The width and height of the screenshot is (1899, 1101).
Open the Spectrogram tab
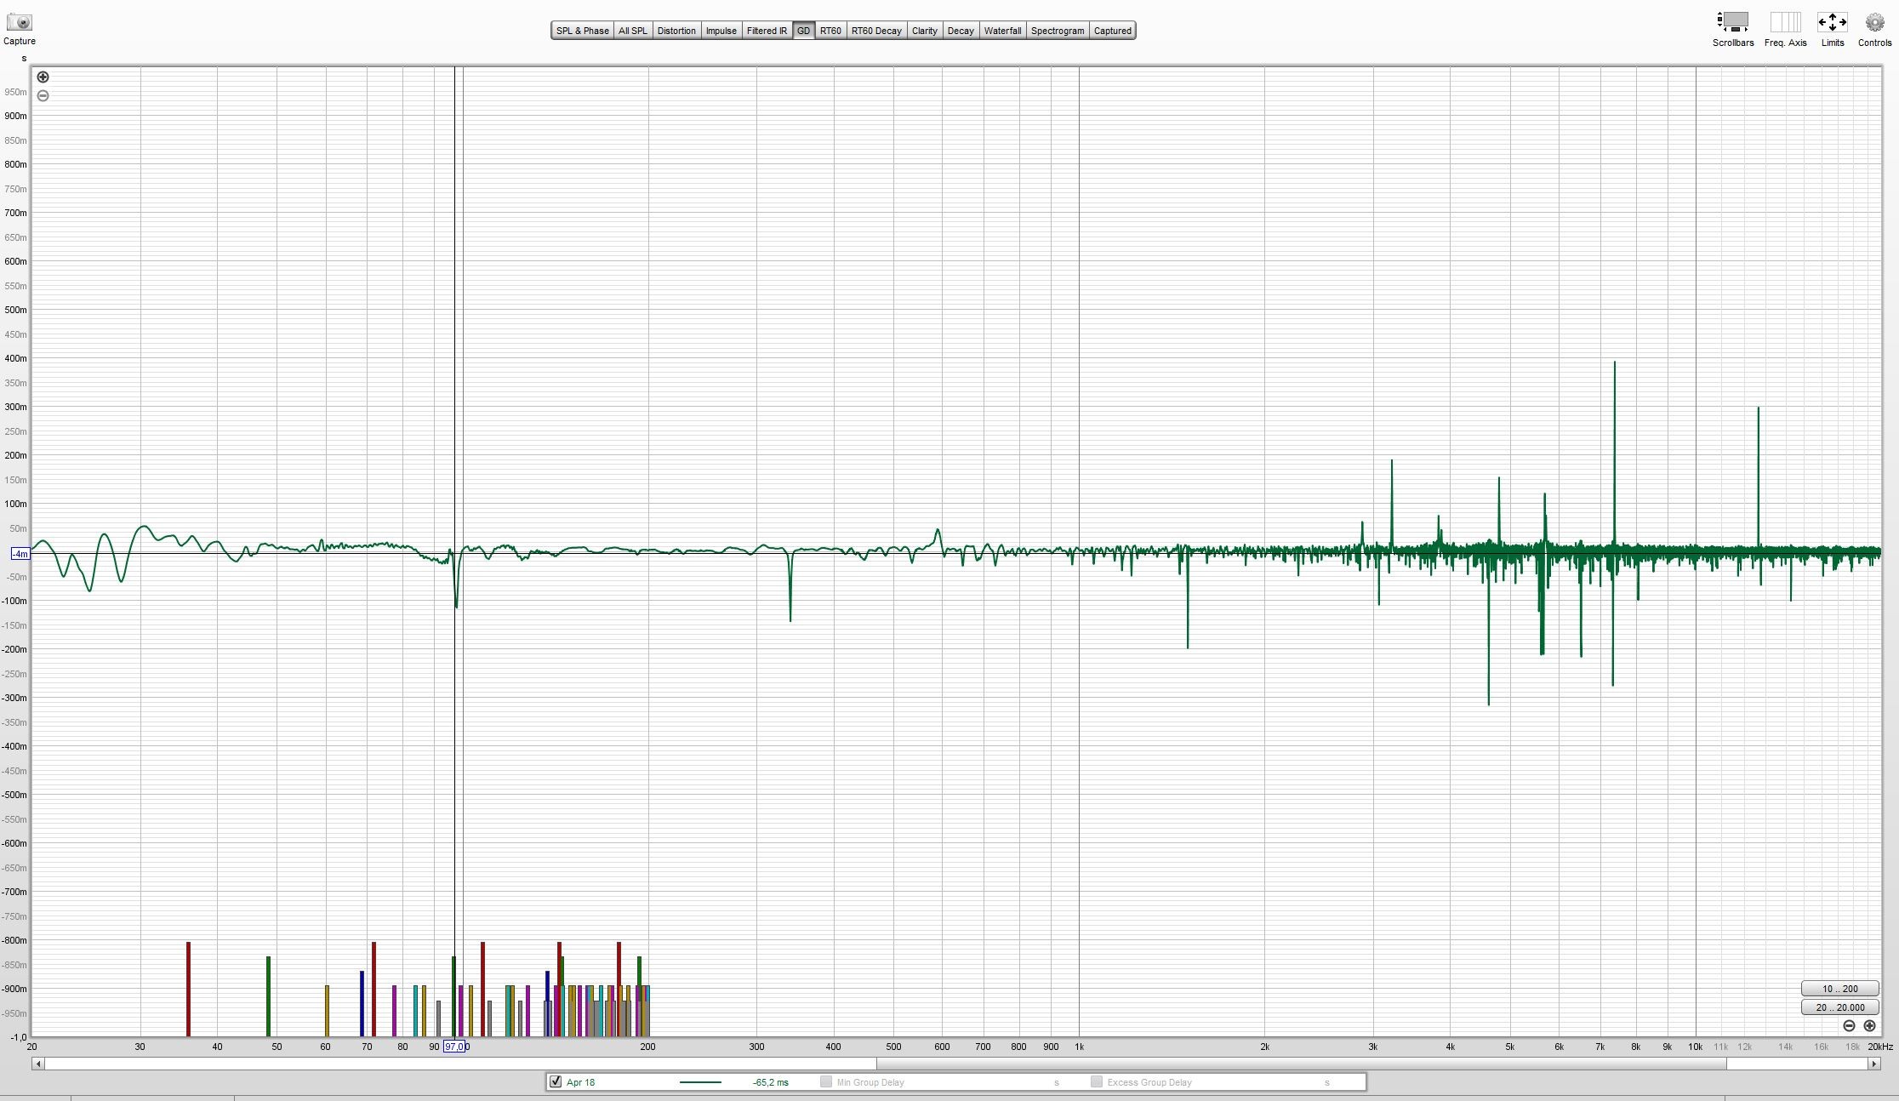[x=1057, y=31]
